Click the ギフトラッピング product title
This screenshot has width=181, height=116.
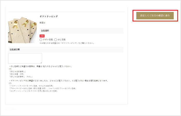(49, 17)
